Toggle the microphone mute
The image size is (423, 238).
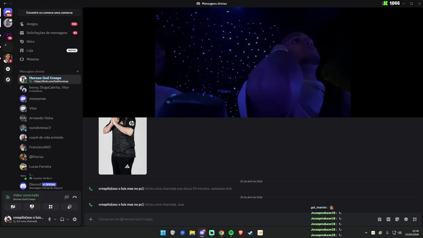point(50,219)
